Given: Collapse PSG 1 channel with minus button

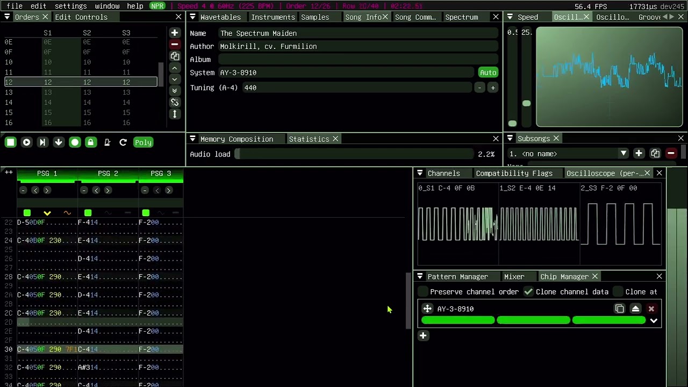Looking at the screenshot, I should click(x=23, y=190).
